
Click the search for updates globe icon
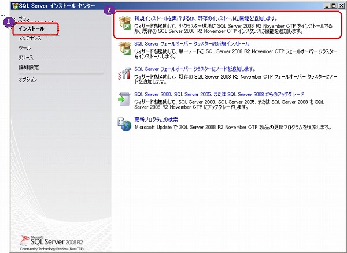tap(124, 124)
